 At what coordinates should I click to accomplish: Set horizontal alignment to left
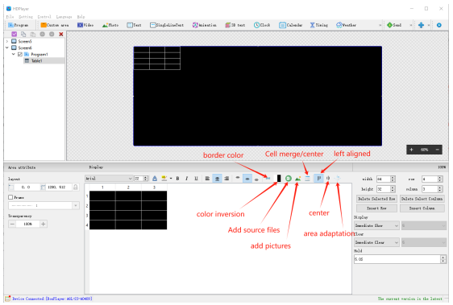coord(207,179)
